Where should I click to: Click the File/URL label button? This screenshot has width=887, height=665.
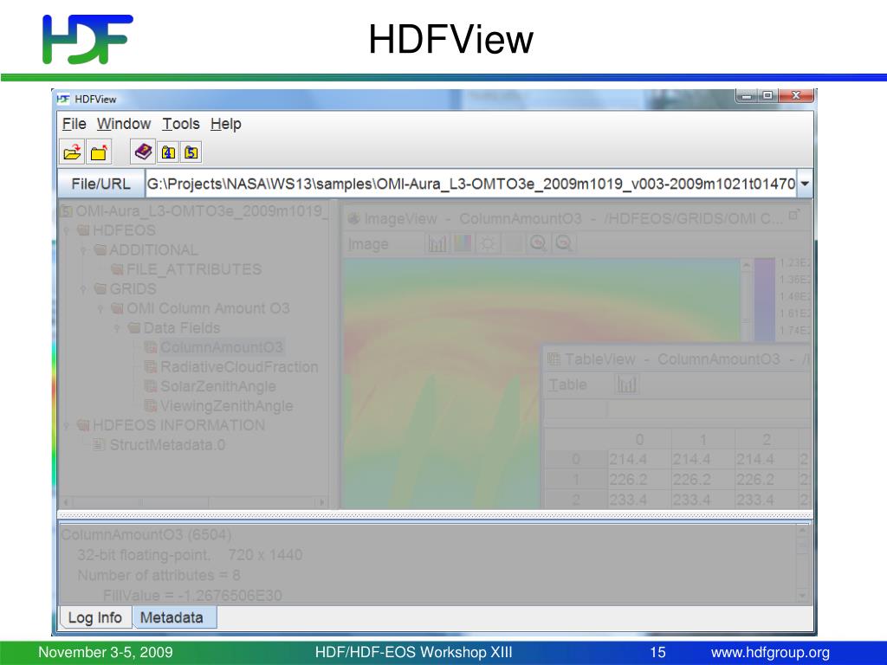(100, 184)
